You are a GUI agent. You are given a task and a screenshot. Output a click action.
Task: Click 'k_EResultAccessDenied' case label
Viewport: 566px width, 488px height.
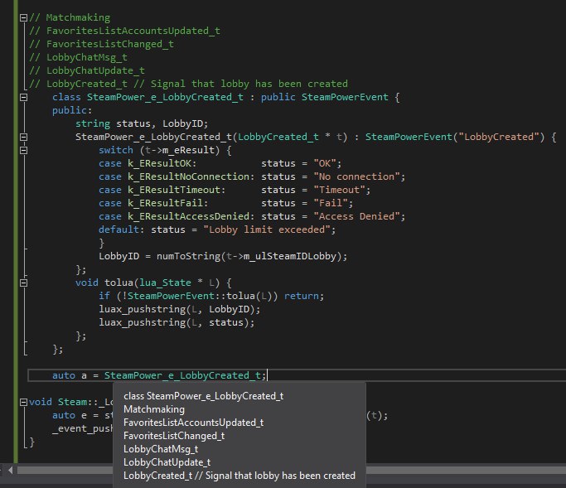(x=188, y=216)
